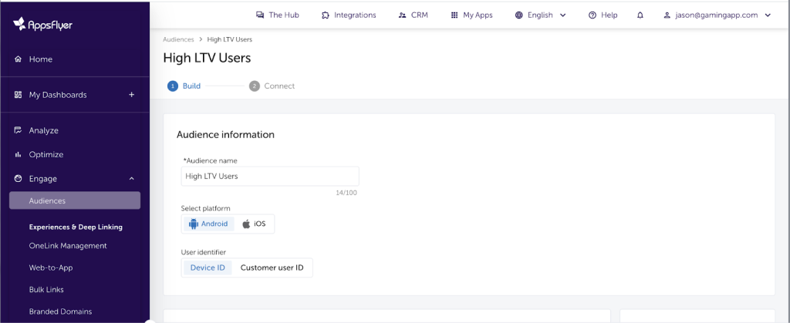Select iOS platform

[x=253, y=224]
